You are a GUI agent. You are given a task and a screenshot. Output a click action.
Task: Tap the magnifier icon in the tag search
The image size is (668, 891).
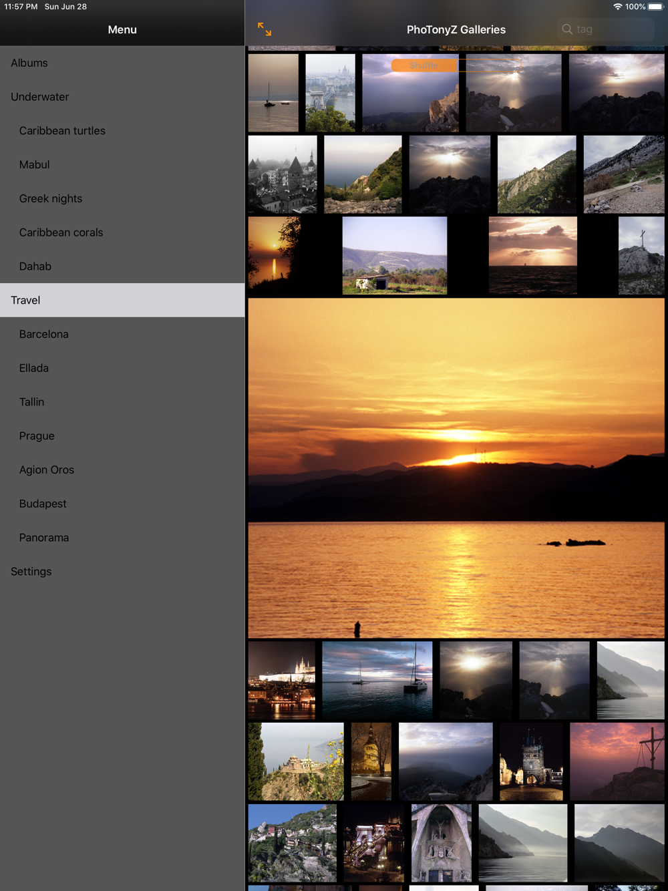click(x=567, y=29)
